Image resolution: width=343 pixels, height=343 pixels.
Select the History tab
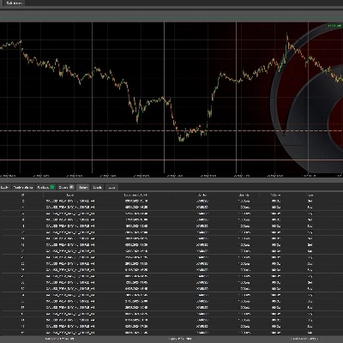[83, 188]
